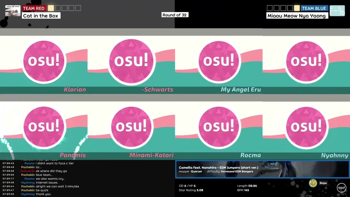Click the Blujae profile avatar
Image resolution: width=350 pixels, height=197 pixels.
pos(313,183)
